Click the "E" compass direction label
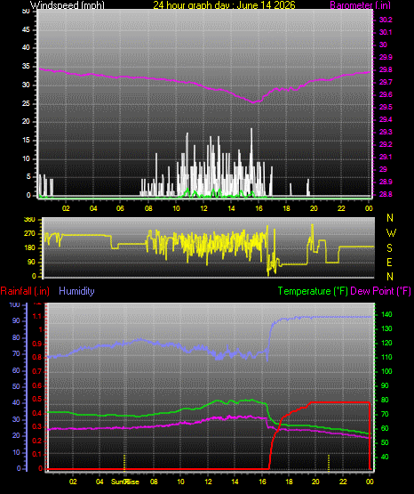 tap(389, 262)
